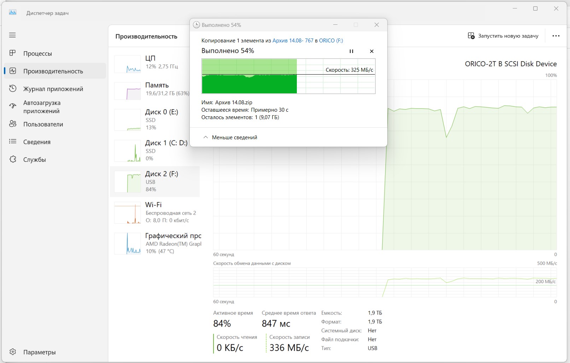The height and width of the screenshot is (363, 570).
Task: Open Службы page
Action: 55,159
